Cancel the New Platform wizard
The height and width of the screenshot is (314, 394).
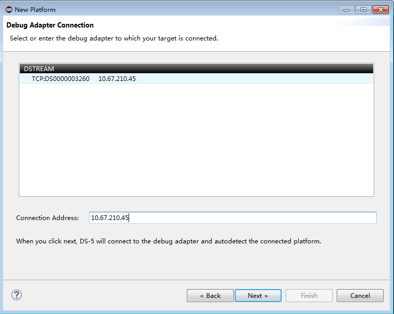tap(360, 296)
